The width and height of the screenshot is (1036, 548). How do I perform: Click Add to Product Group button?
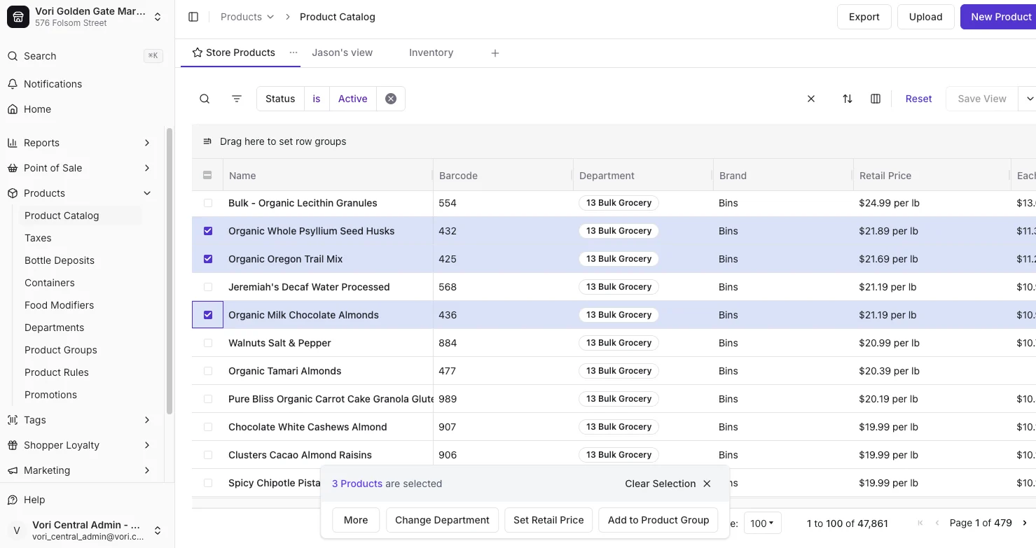[658, 520]
